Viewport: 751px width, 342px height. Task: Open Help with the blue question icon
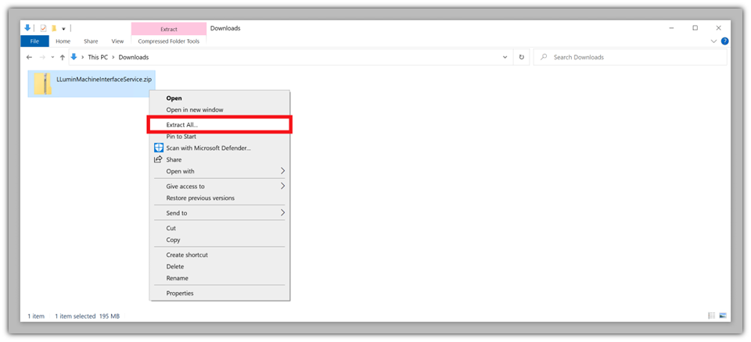[x=724, y=41]
